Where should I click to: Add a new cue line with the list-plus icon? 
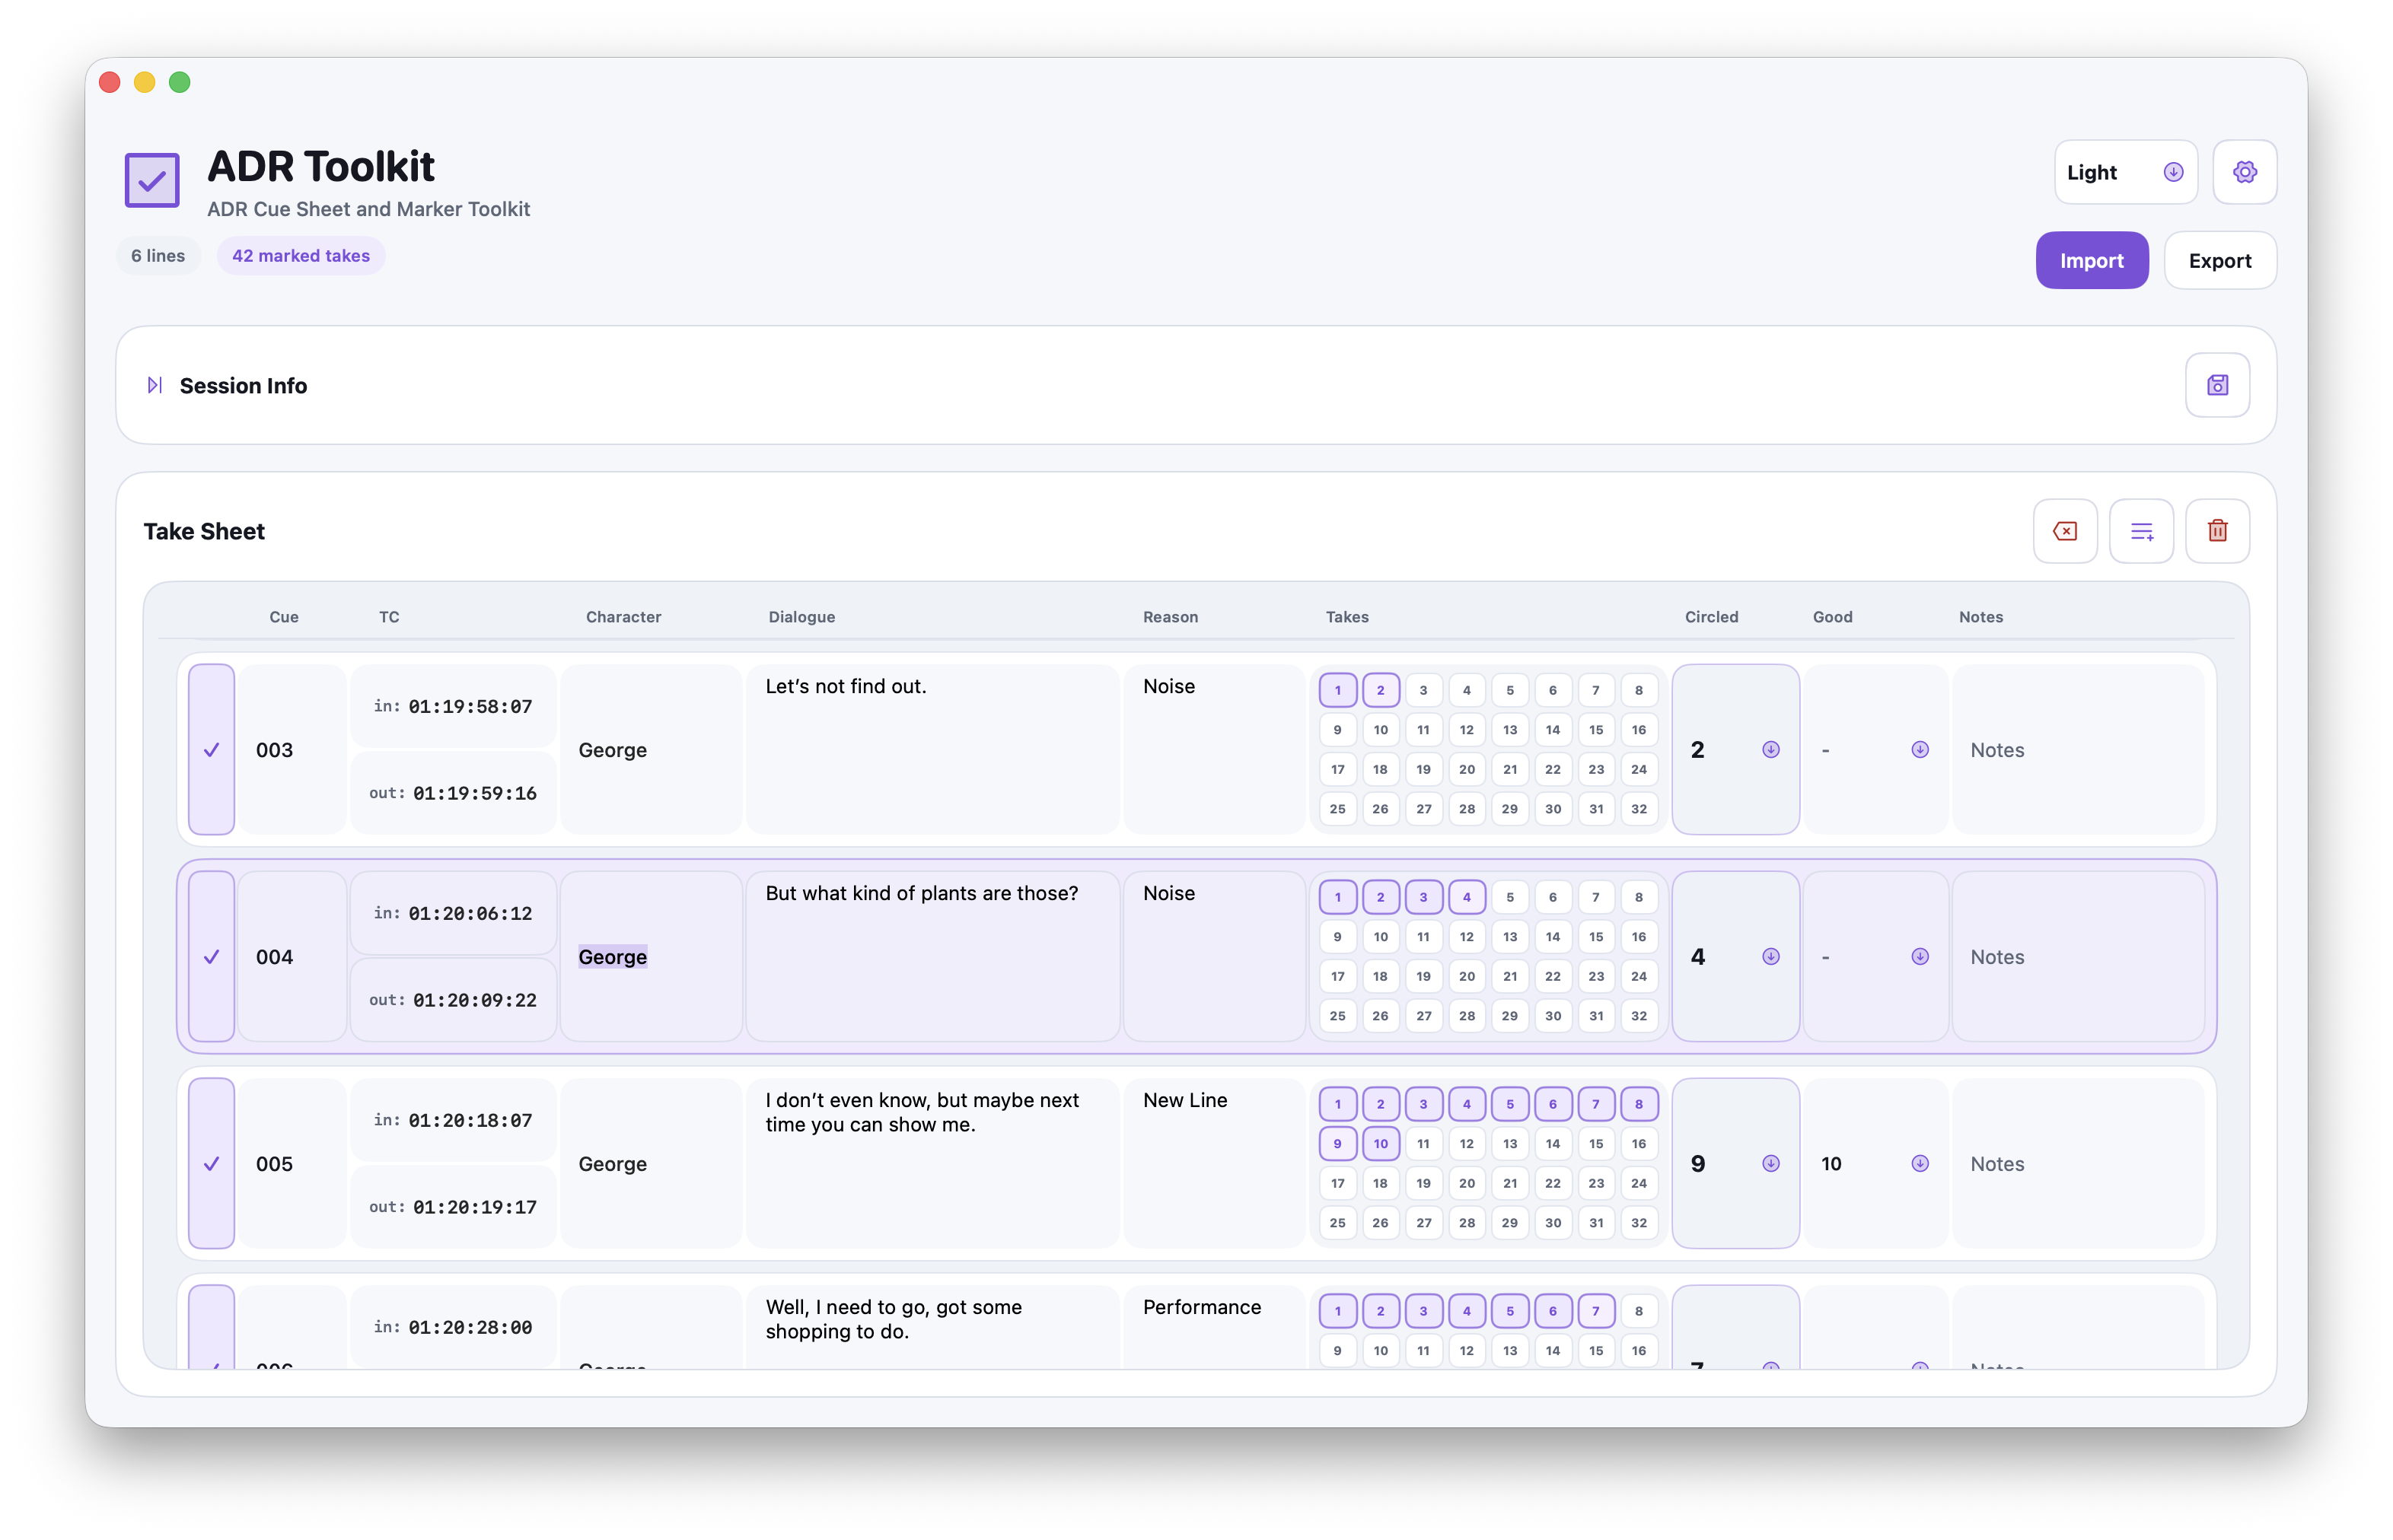tap(2141, 530)
